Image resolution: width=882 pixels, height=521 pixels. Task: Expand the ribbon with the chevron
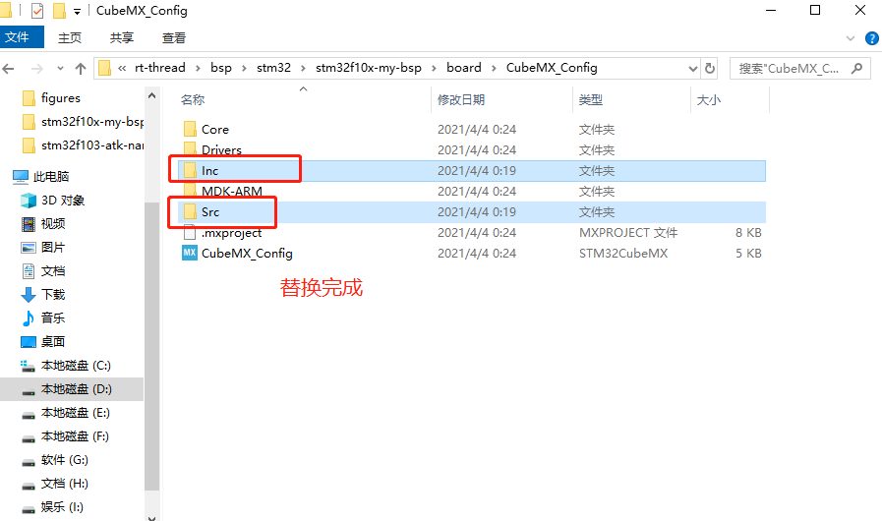(850, 38)
